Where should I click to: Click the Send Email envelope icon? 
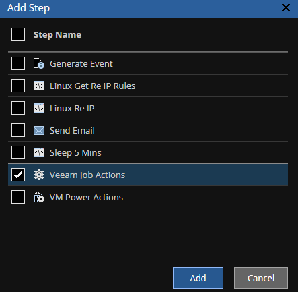tap(39, 130)
